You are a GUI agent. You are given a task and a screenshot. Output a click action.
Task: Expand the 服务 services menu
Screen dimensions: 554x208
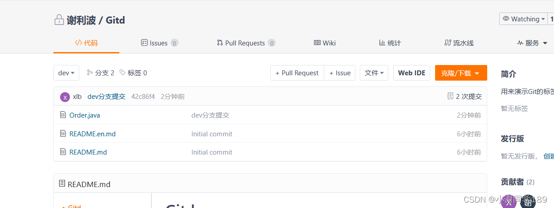[x=533, y=43]
